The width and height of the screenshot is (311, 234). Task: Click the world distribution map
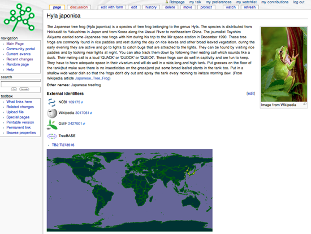[x=129, y=190]
